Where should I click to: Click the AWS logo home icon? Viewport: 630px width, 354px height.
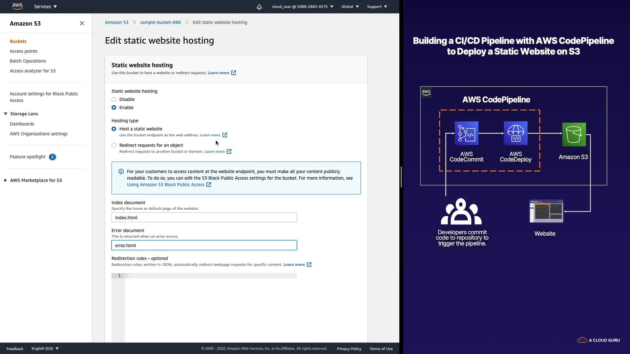17,6
